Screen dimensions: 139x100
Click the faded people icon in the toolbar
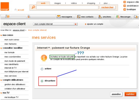point(29,16)
